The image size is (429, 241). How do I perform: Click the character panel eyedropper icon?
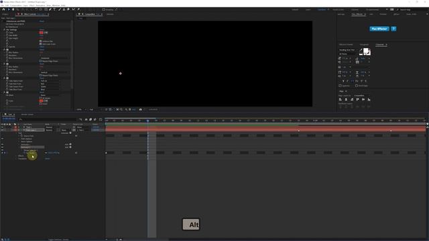[361, 50]
